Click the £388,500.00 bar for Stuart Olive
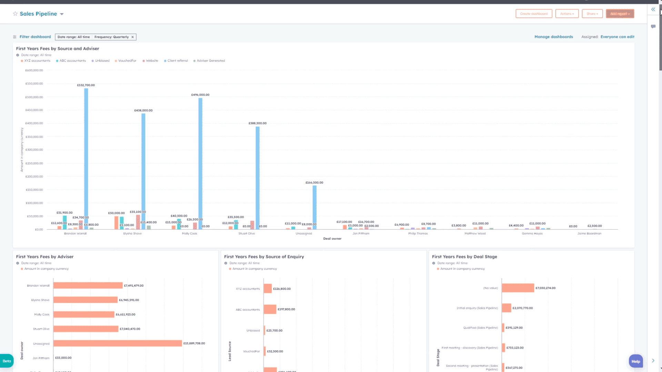Viewport: 662px width, 372px height. 258,178
